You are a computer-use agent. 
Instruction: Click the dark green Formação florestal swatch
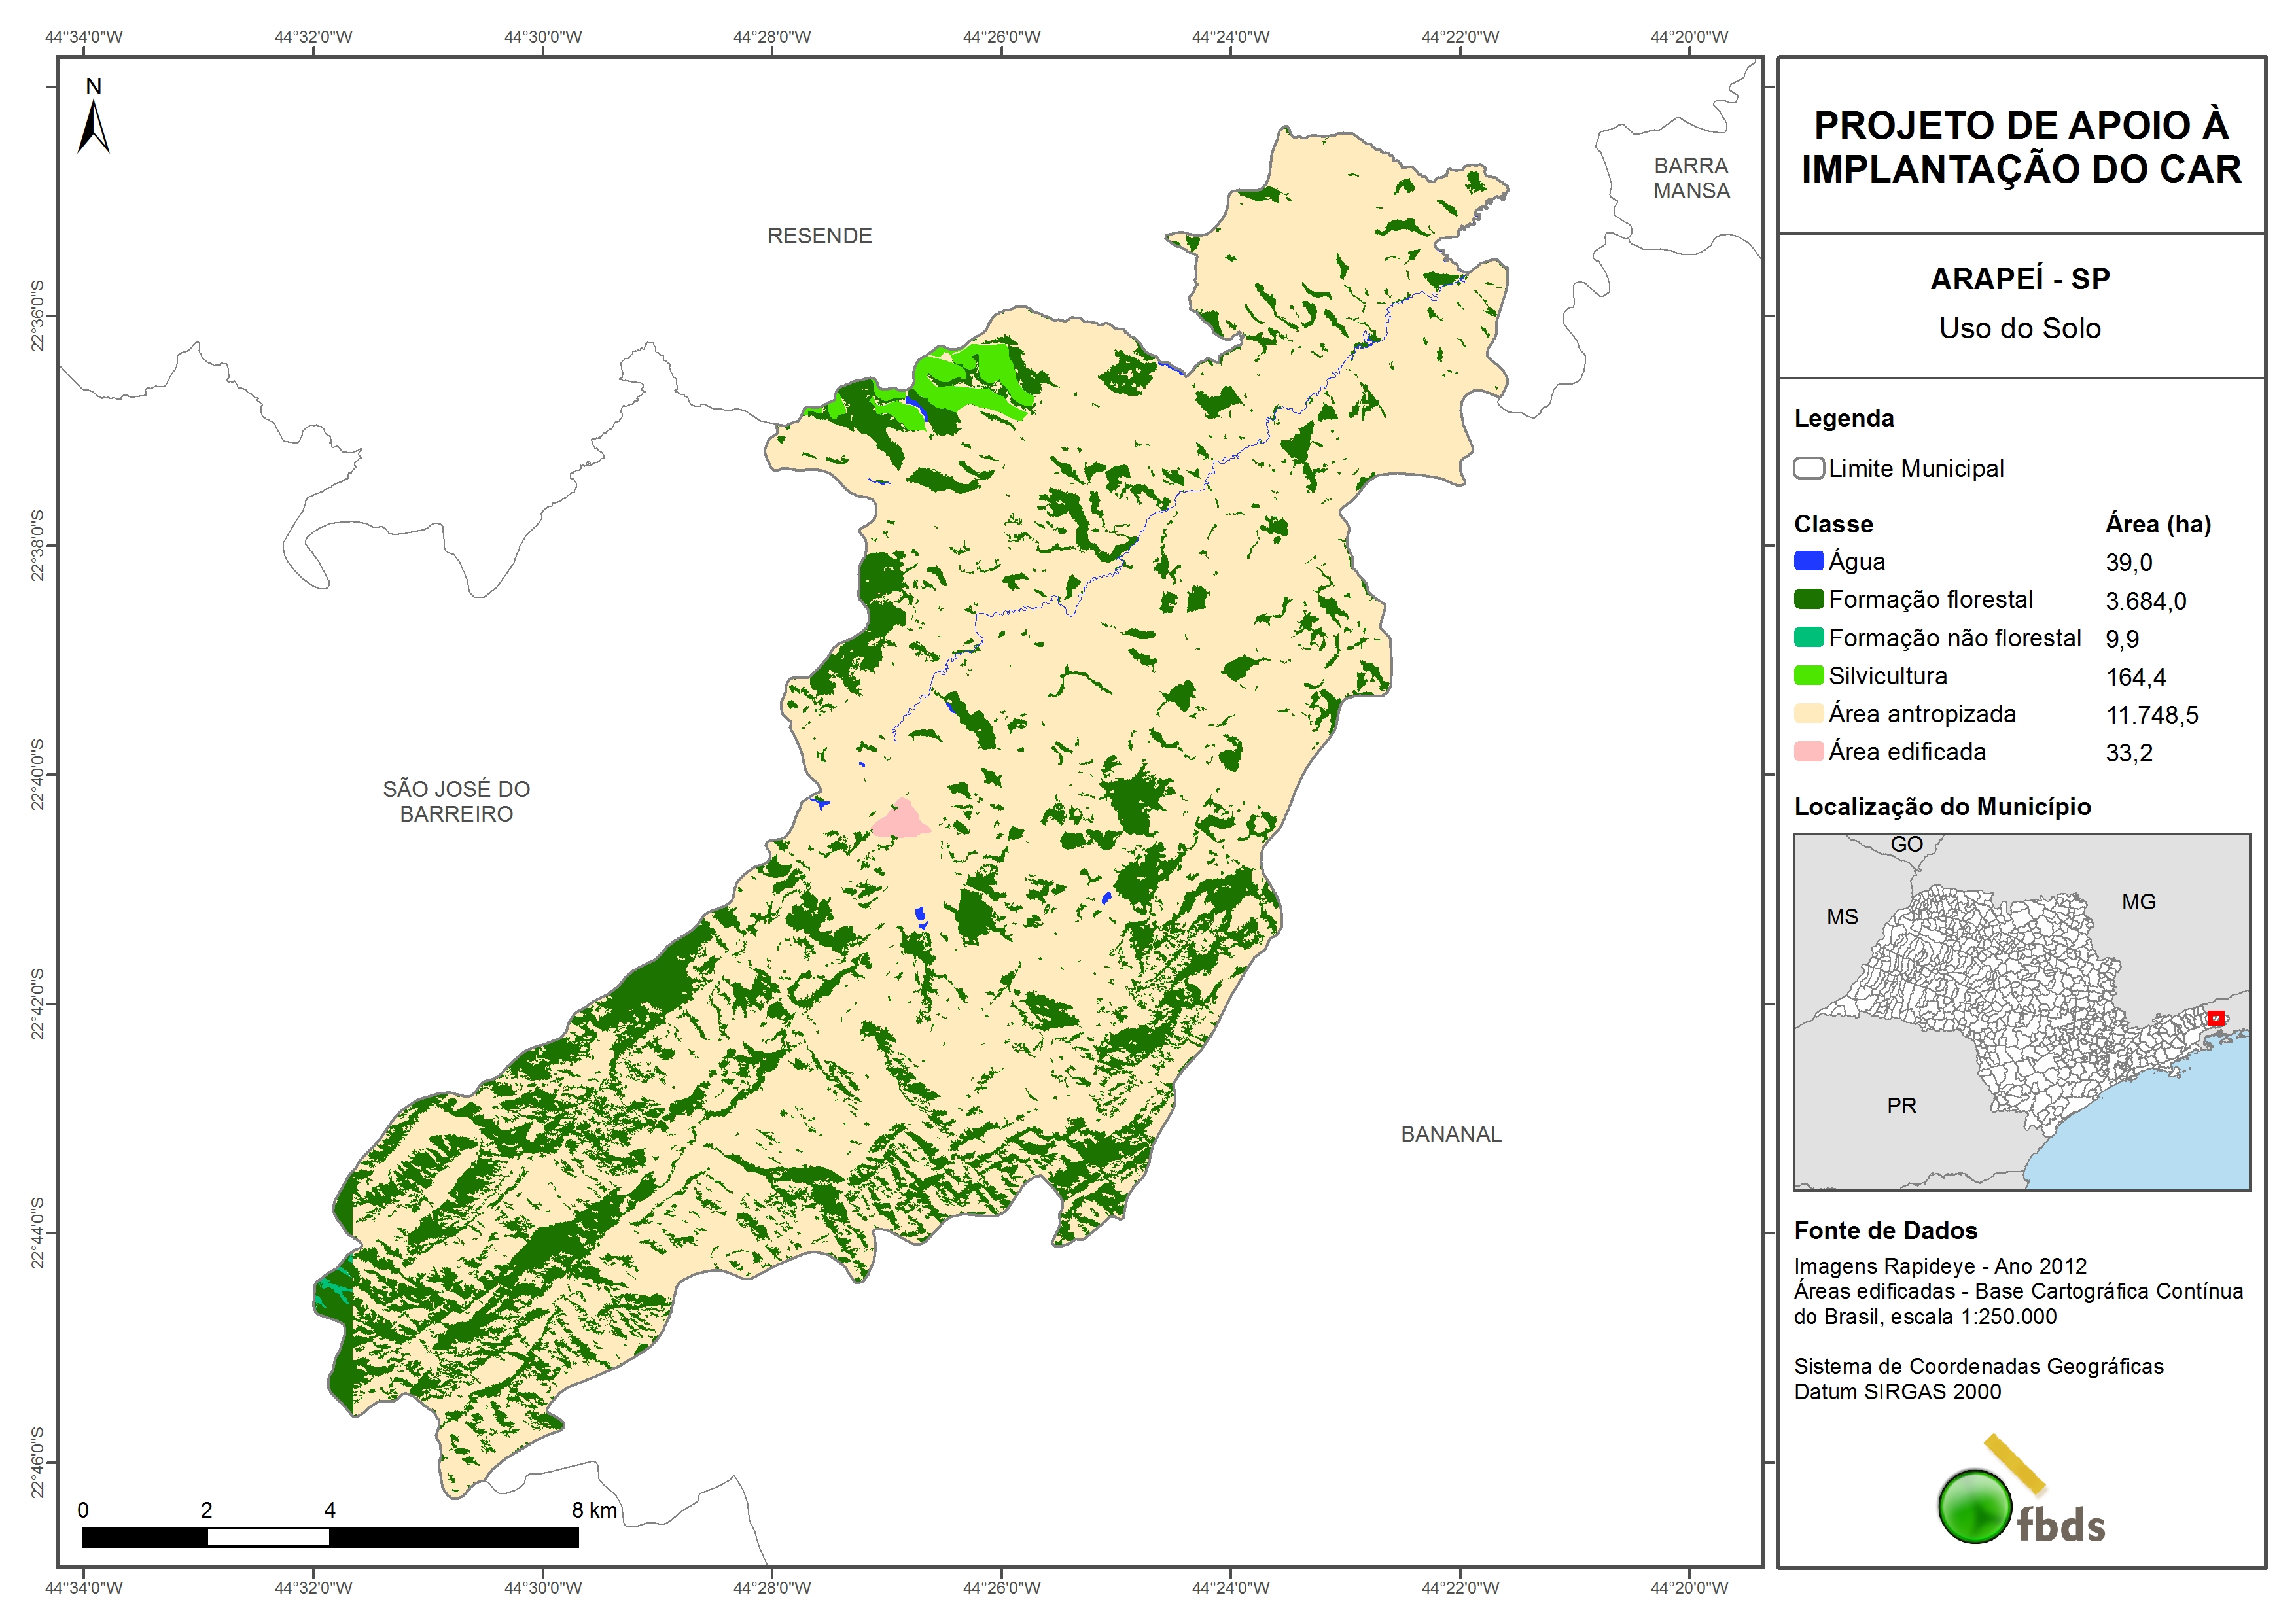tap(1808, 599)
